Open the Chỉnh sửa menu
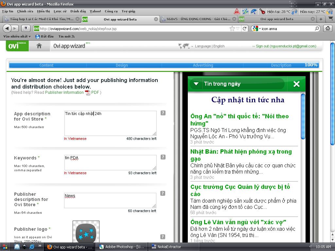The image size is (335, 251). [x=25, y=11]
